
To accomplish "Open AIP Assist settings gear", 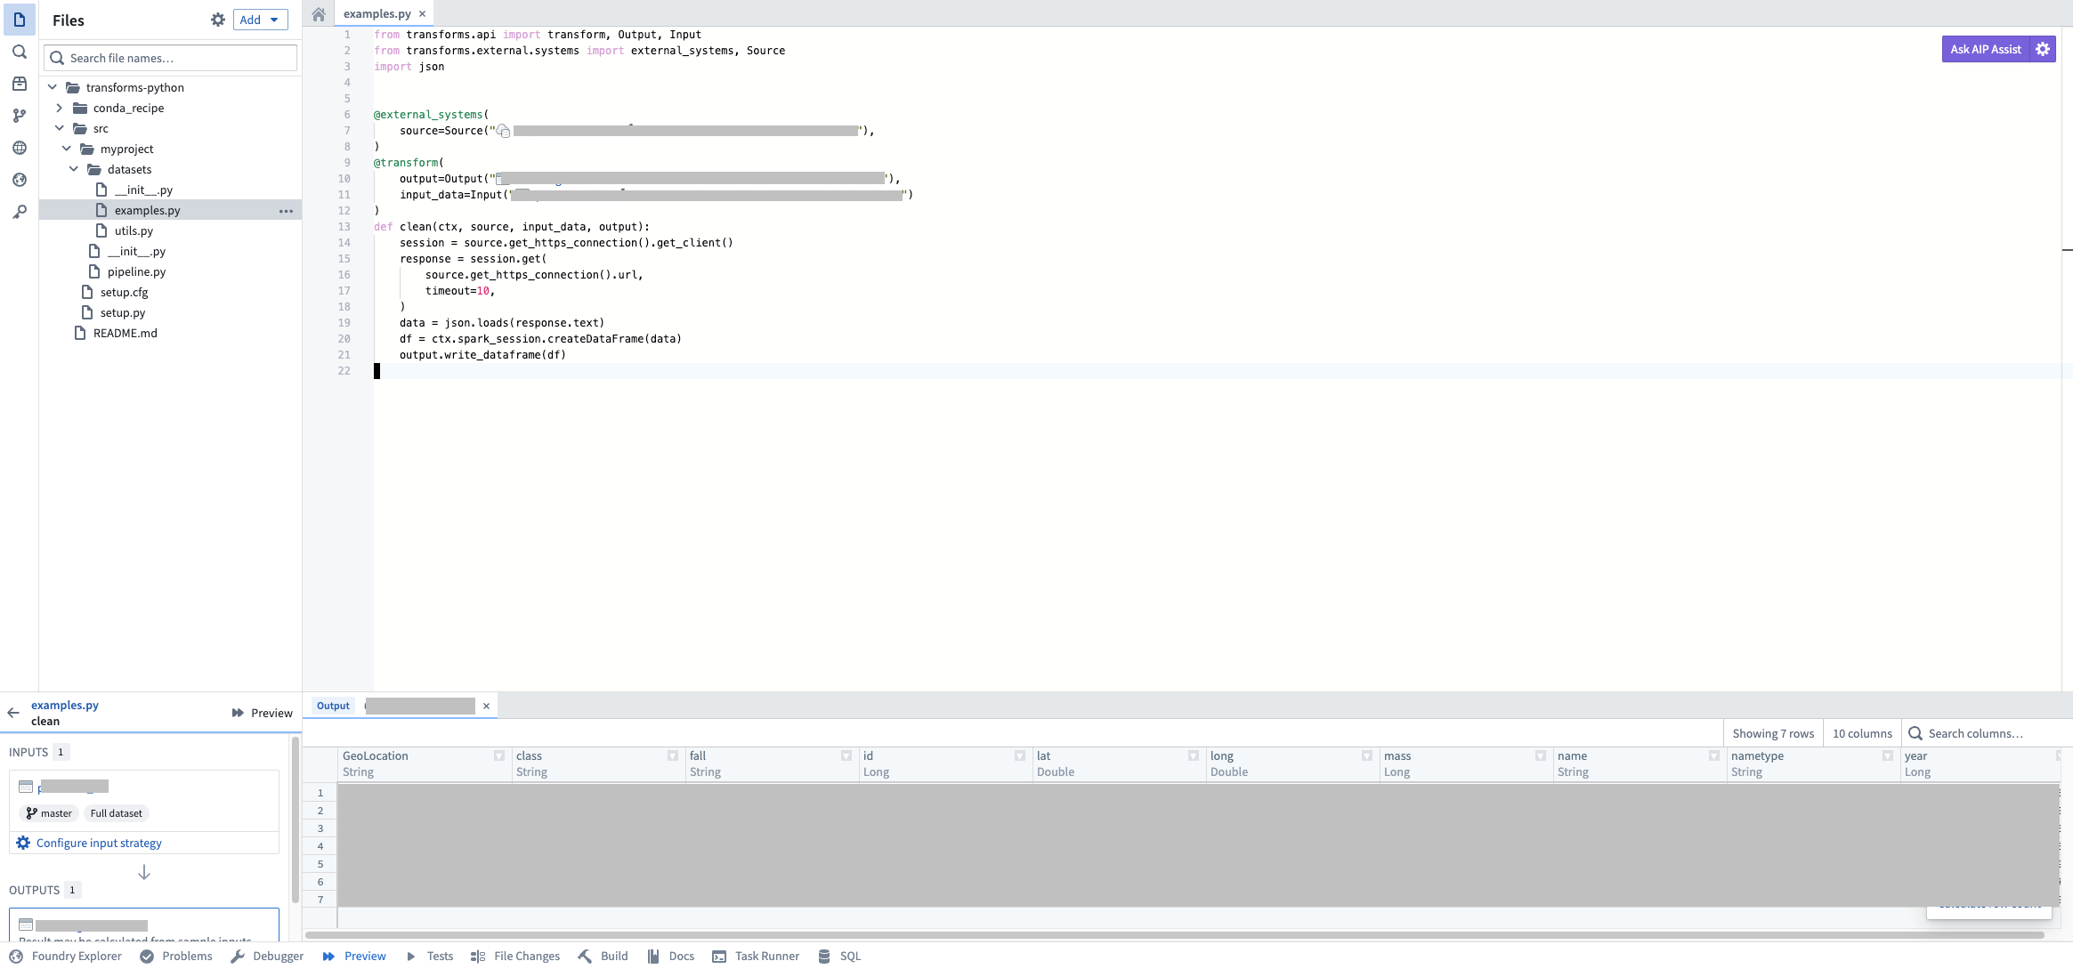I will [x=2043, y=49].
